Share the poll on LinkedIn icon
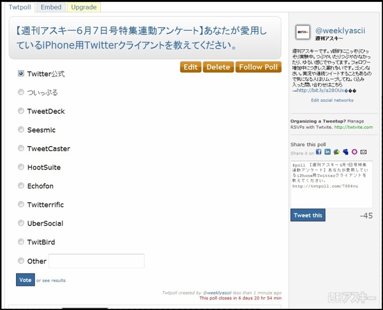This screenshot has height=310, width=383. click(327, 152)
